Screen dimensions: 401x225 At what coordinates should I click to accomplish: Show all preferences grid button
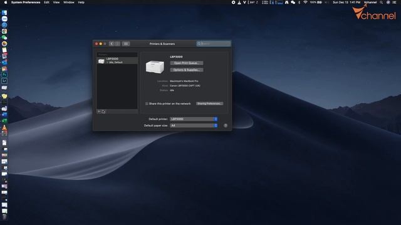tap(126, 44)
